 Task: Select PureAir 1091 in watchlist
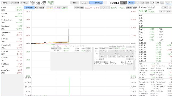(12, 59)
